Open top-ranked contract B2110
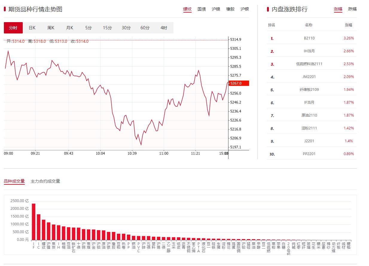This screenshot has height=266, width=369. tap(309, 38)
